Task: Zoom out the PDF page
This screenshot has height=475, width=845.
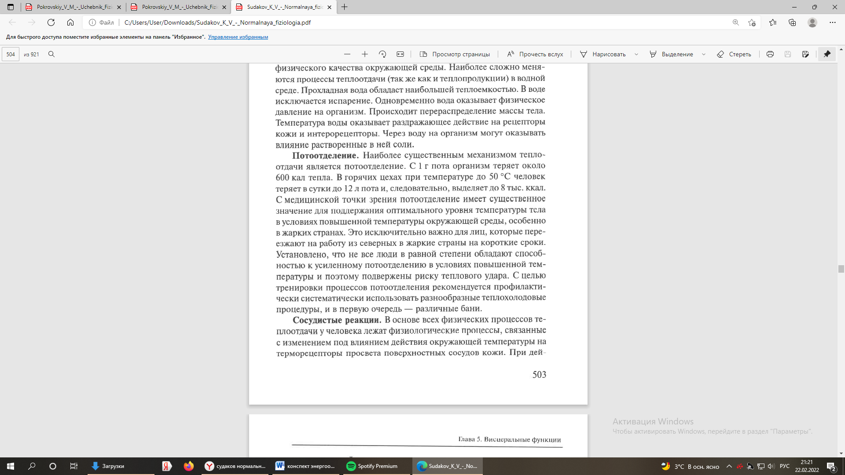Action: coord(347,54)
